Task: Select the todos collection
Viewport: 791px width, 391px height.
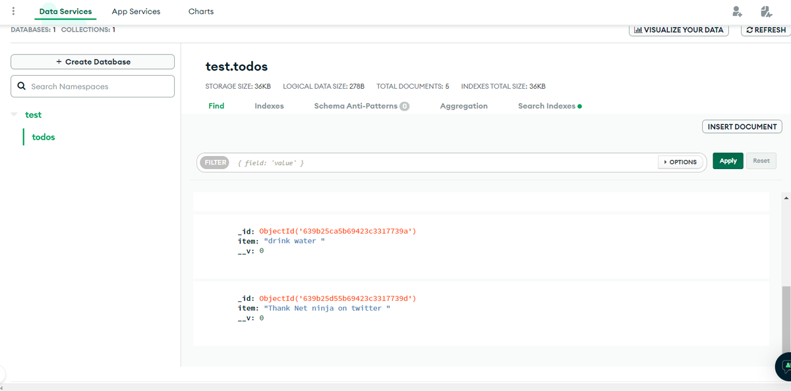Action: coord(44,137)
